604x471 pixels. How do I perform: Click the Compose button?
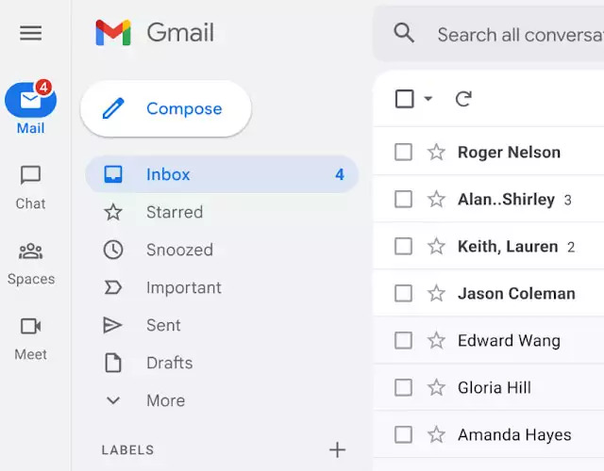[x=166, y=109]
